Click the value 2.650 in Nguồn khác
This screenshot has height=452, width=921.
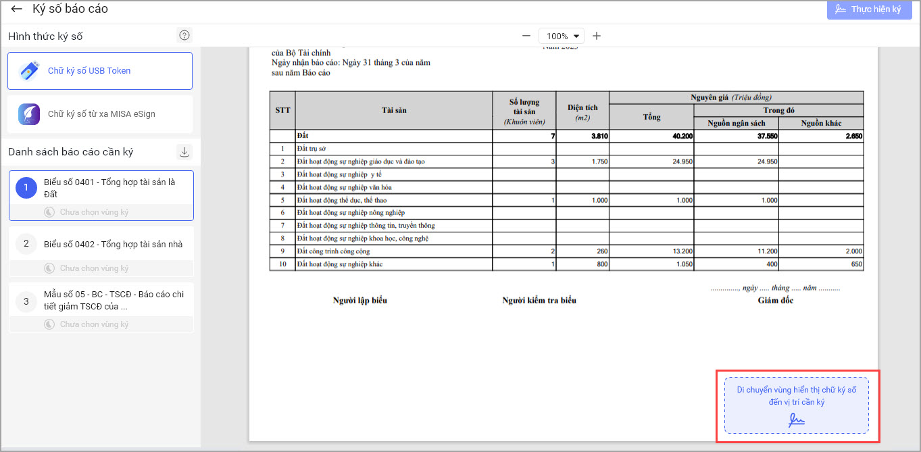[x=853, y=136]
